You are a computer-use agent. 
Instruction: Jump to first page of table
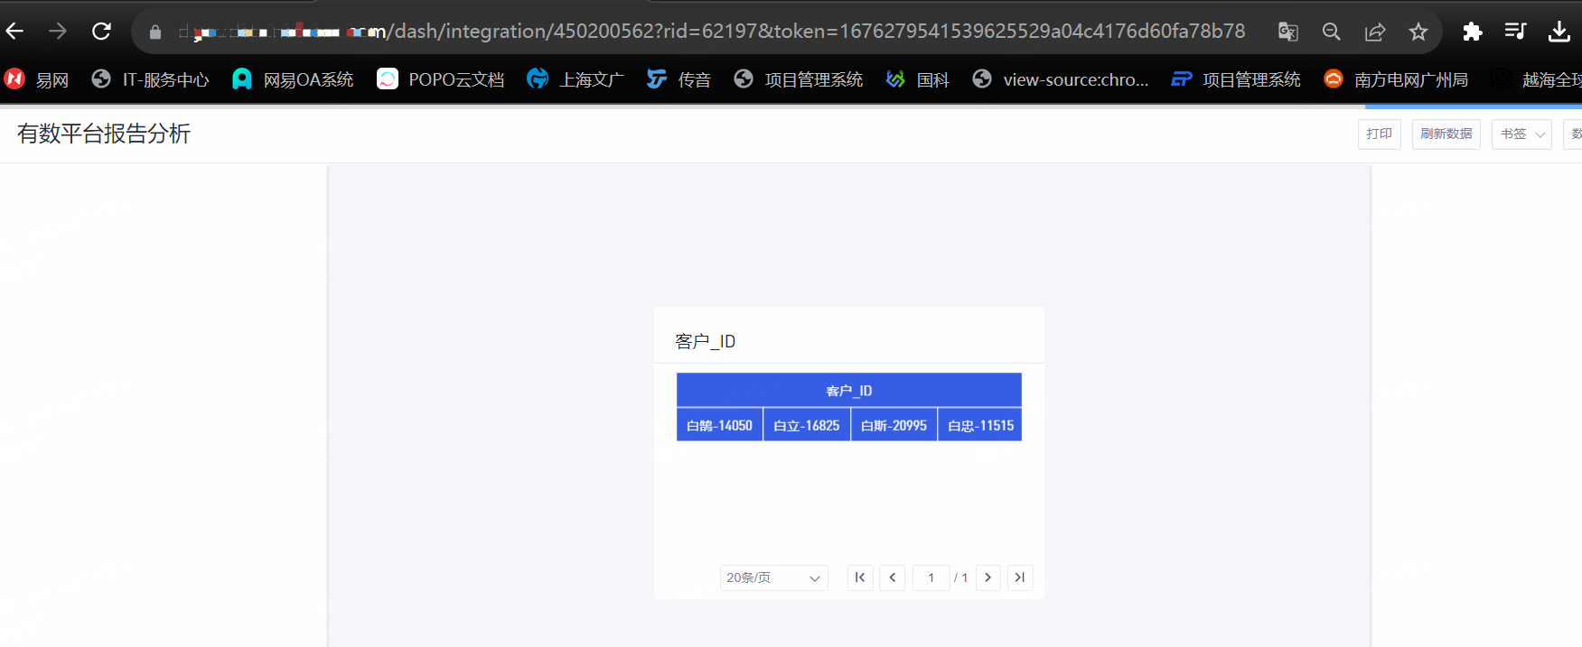[x=860, y=578]
